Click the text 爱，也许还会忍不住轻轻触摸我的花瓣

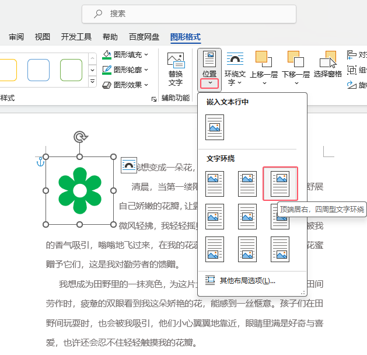coord(119,343)
